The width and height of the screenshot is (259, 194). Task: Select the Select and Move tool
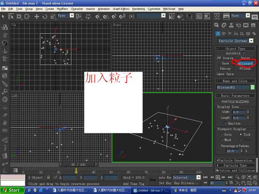[37, 16]
